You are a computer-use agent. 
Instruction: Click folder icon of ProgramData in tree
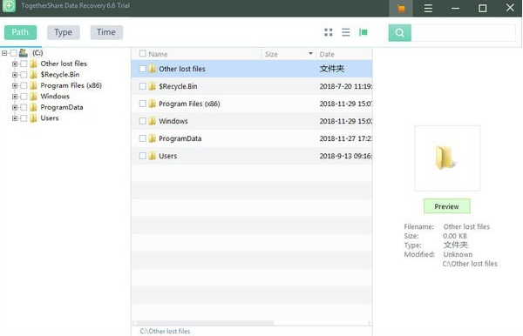tap(33, 107)
